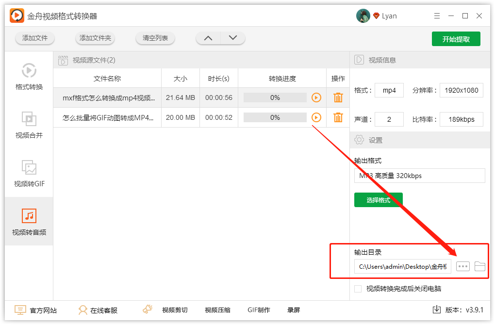The width and height of the screenshot is (495, 325).
Task: Click the 分辨率 field showing 1920x1080
Action: [461, 90]
